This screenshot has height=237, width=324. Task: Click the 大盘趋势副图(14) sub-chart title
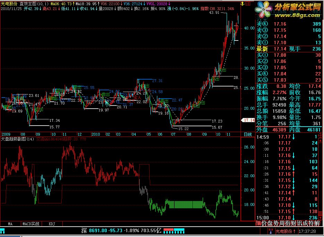coord(17,139)
